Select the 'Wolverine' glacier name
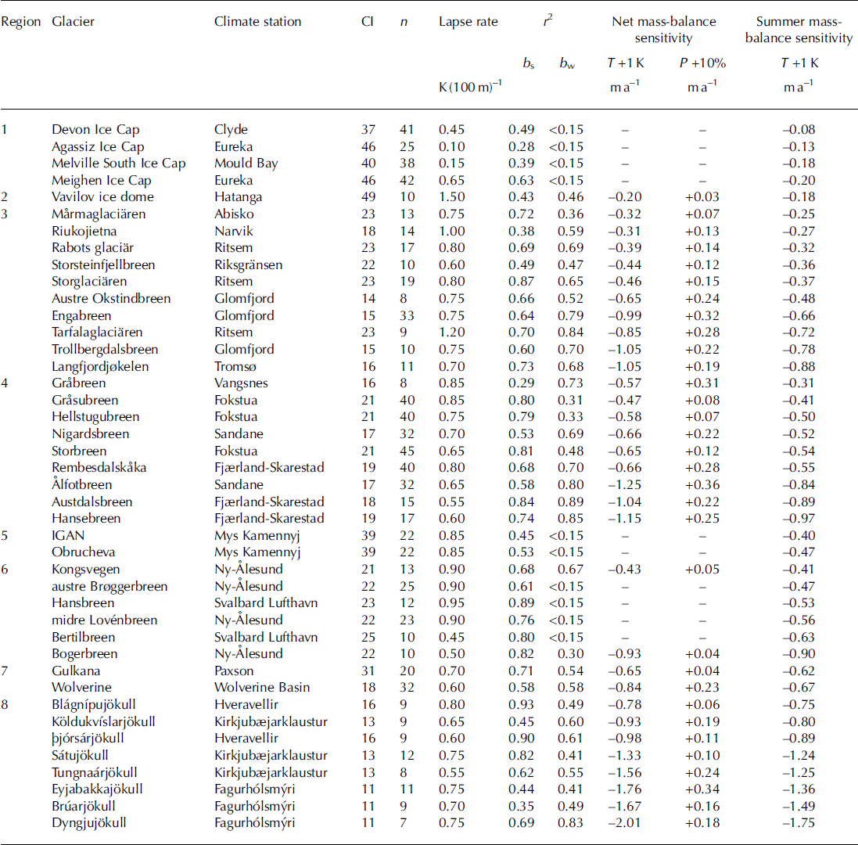 81,688
